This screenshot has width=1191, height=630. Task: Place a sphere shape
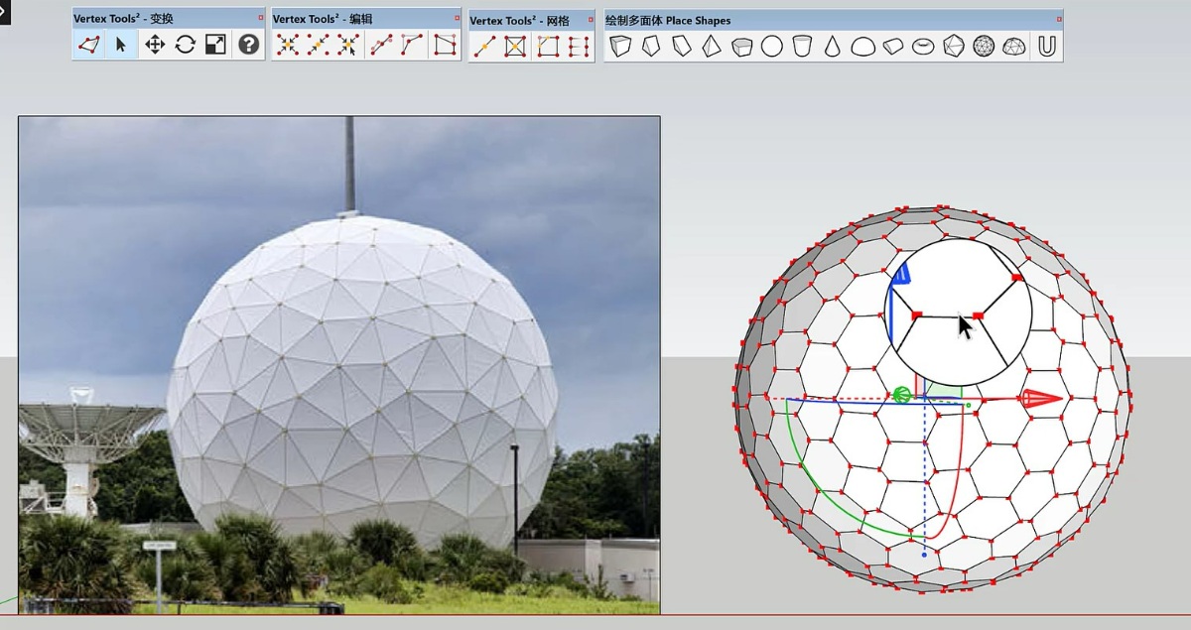pyautogui.click(x=772, y=46)
